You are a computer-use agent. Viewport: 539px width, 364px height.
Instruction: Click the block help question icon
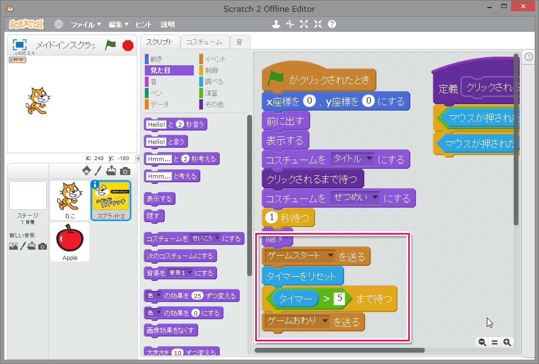(332, 24)
